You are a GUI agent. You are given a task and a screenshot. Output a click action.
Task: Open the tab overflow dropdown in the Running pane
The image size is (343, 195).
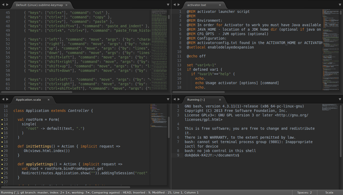(x=339, y=99)
